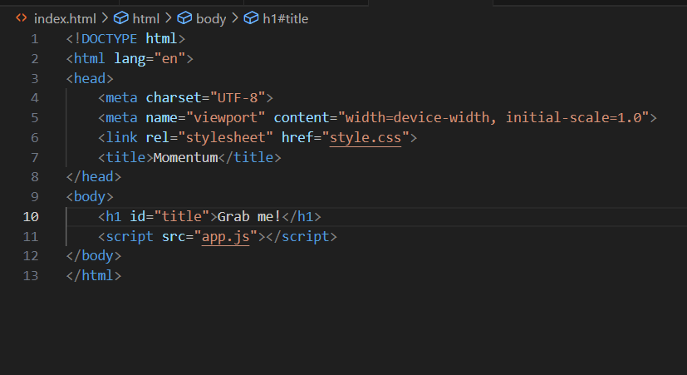Click the "viewport" attribute value

click(x=225, y=118)
